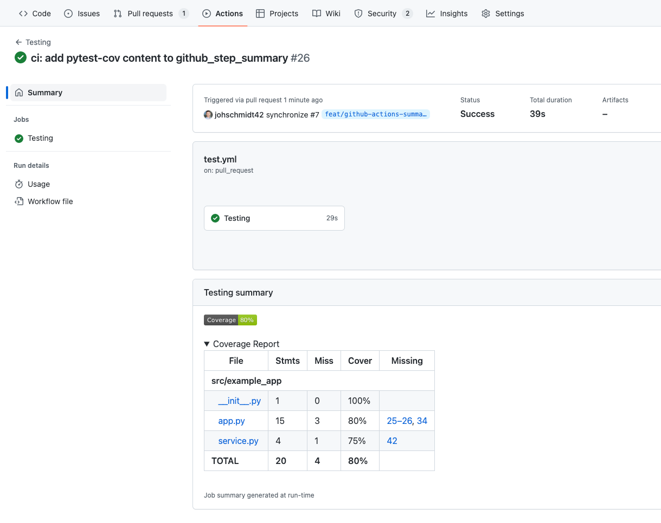
Task: Open the Testing job box in workflow graph
Action: 274,218
